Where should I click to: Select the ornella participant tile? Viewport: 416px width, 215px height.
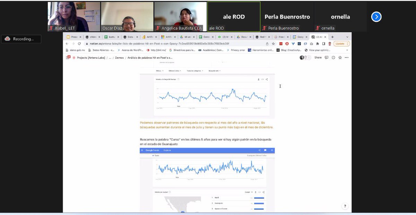340,17
